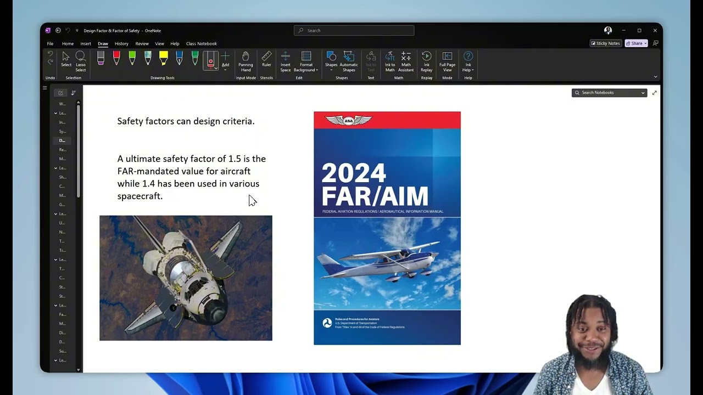Image resolution: width=703 pixels, height=395 pixels.
Task: Pick the light blue pencil
Action: click(x=148, y=58)
